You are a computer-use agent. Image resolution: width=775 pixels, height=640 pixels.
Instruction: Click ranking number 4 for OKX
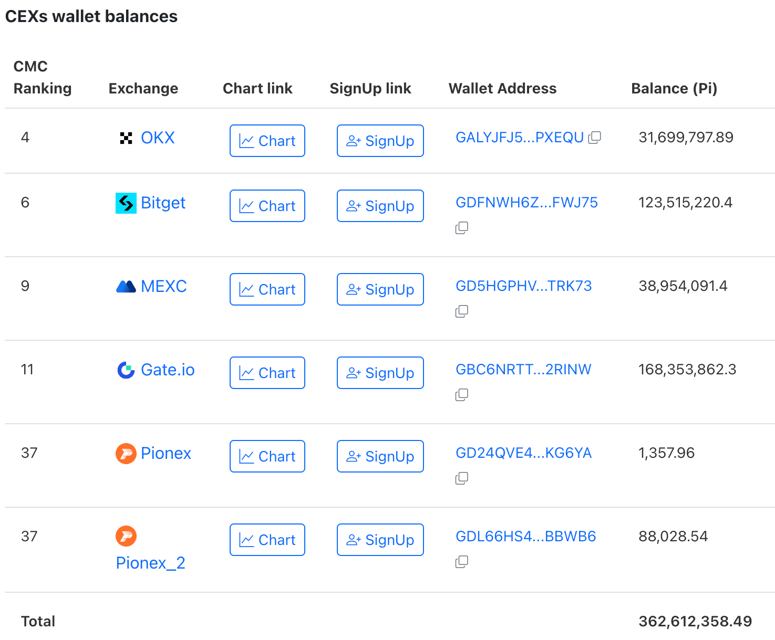[x=25, y=138]
